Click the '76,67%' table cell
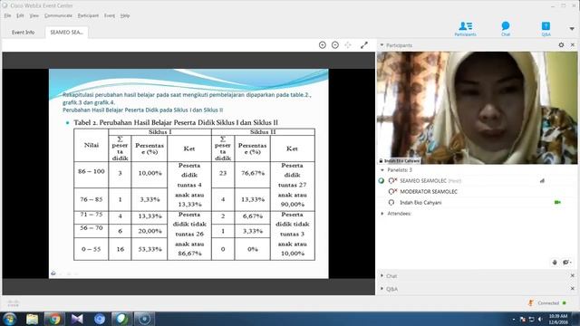 [252, 173]
